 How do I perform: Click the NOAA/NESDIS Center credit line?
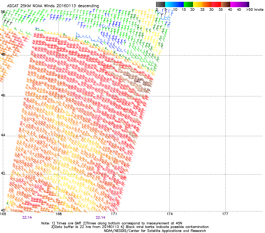[155, 231]
